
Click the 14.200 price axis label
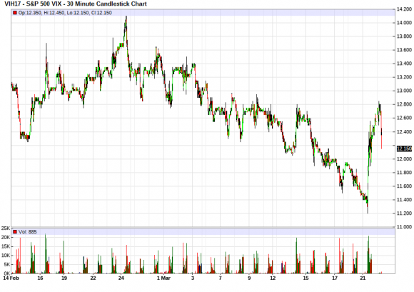tap(404, 9)
